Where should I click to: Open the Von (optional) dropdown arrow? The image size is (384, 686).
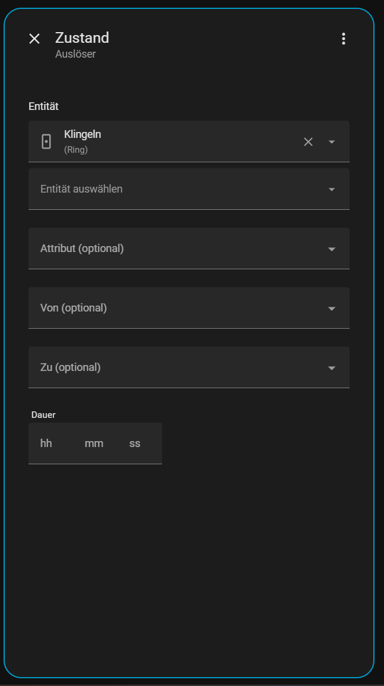332,309
